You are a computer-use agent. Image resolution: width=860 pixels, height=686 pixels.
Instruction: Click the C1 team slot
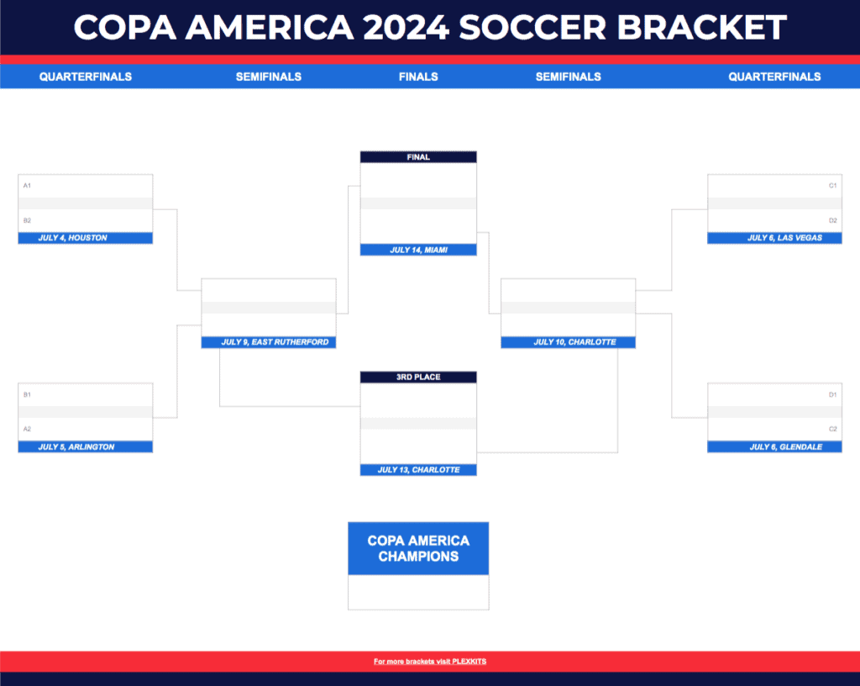click(x=773, y=185)
